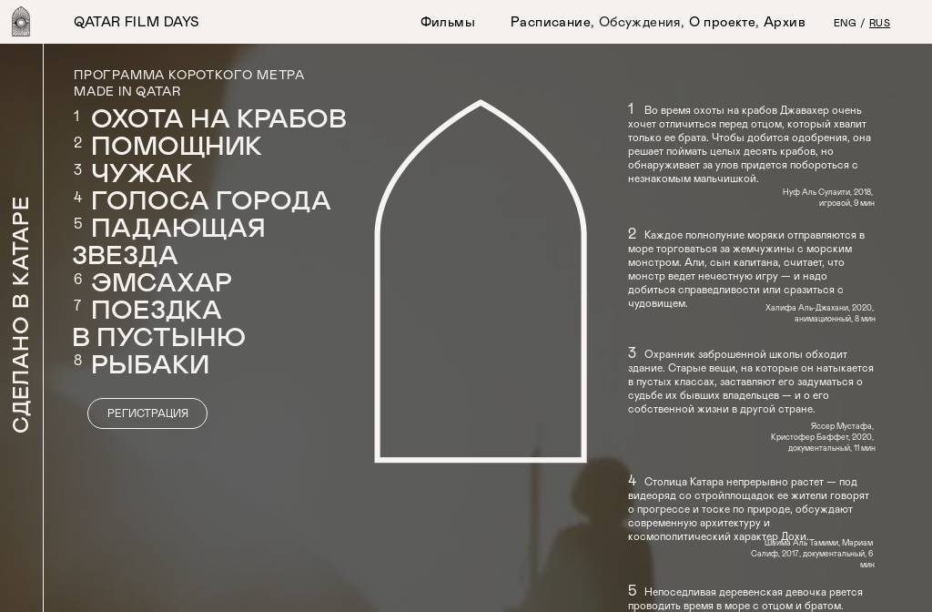Screen dimensions: 932x612
Task: Click the Qatar Film Days logo icon
Action: (21, 22)
